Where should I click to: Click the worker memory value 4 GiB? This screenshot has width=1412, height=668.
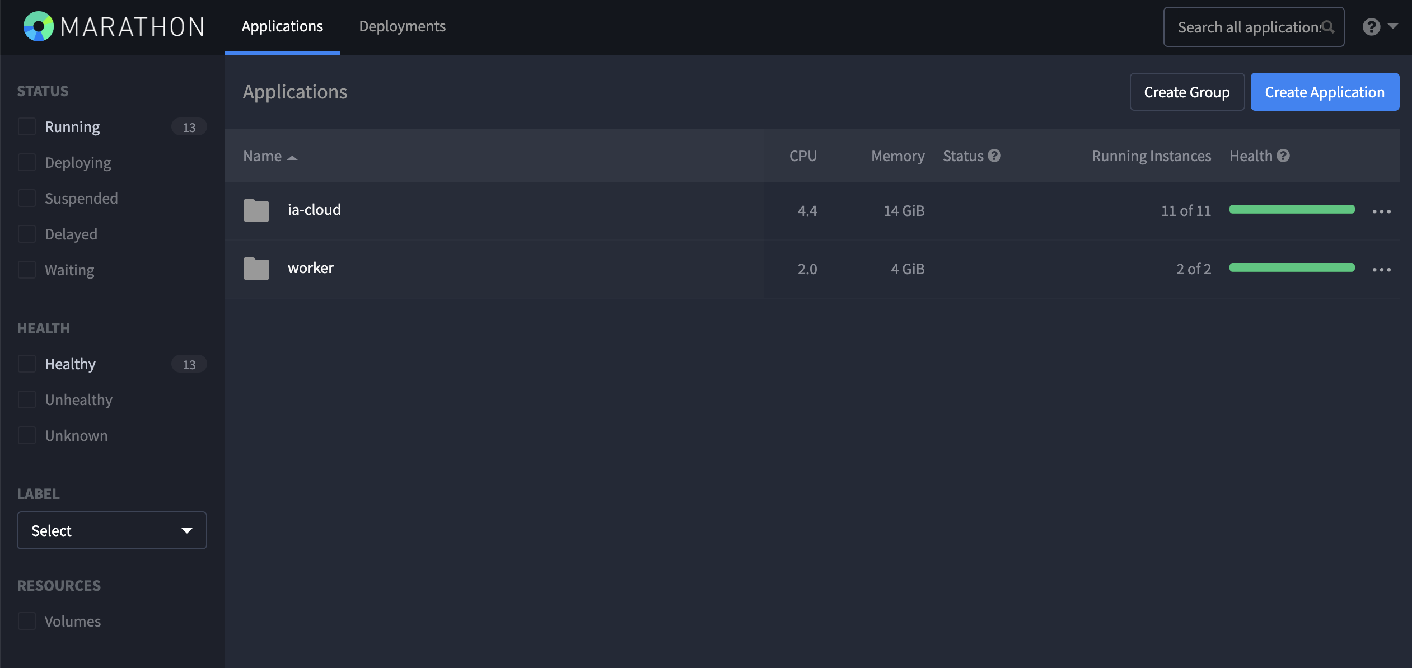tap(908, 269)
